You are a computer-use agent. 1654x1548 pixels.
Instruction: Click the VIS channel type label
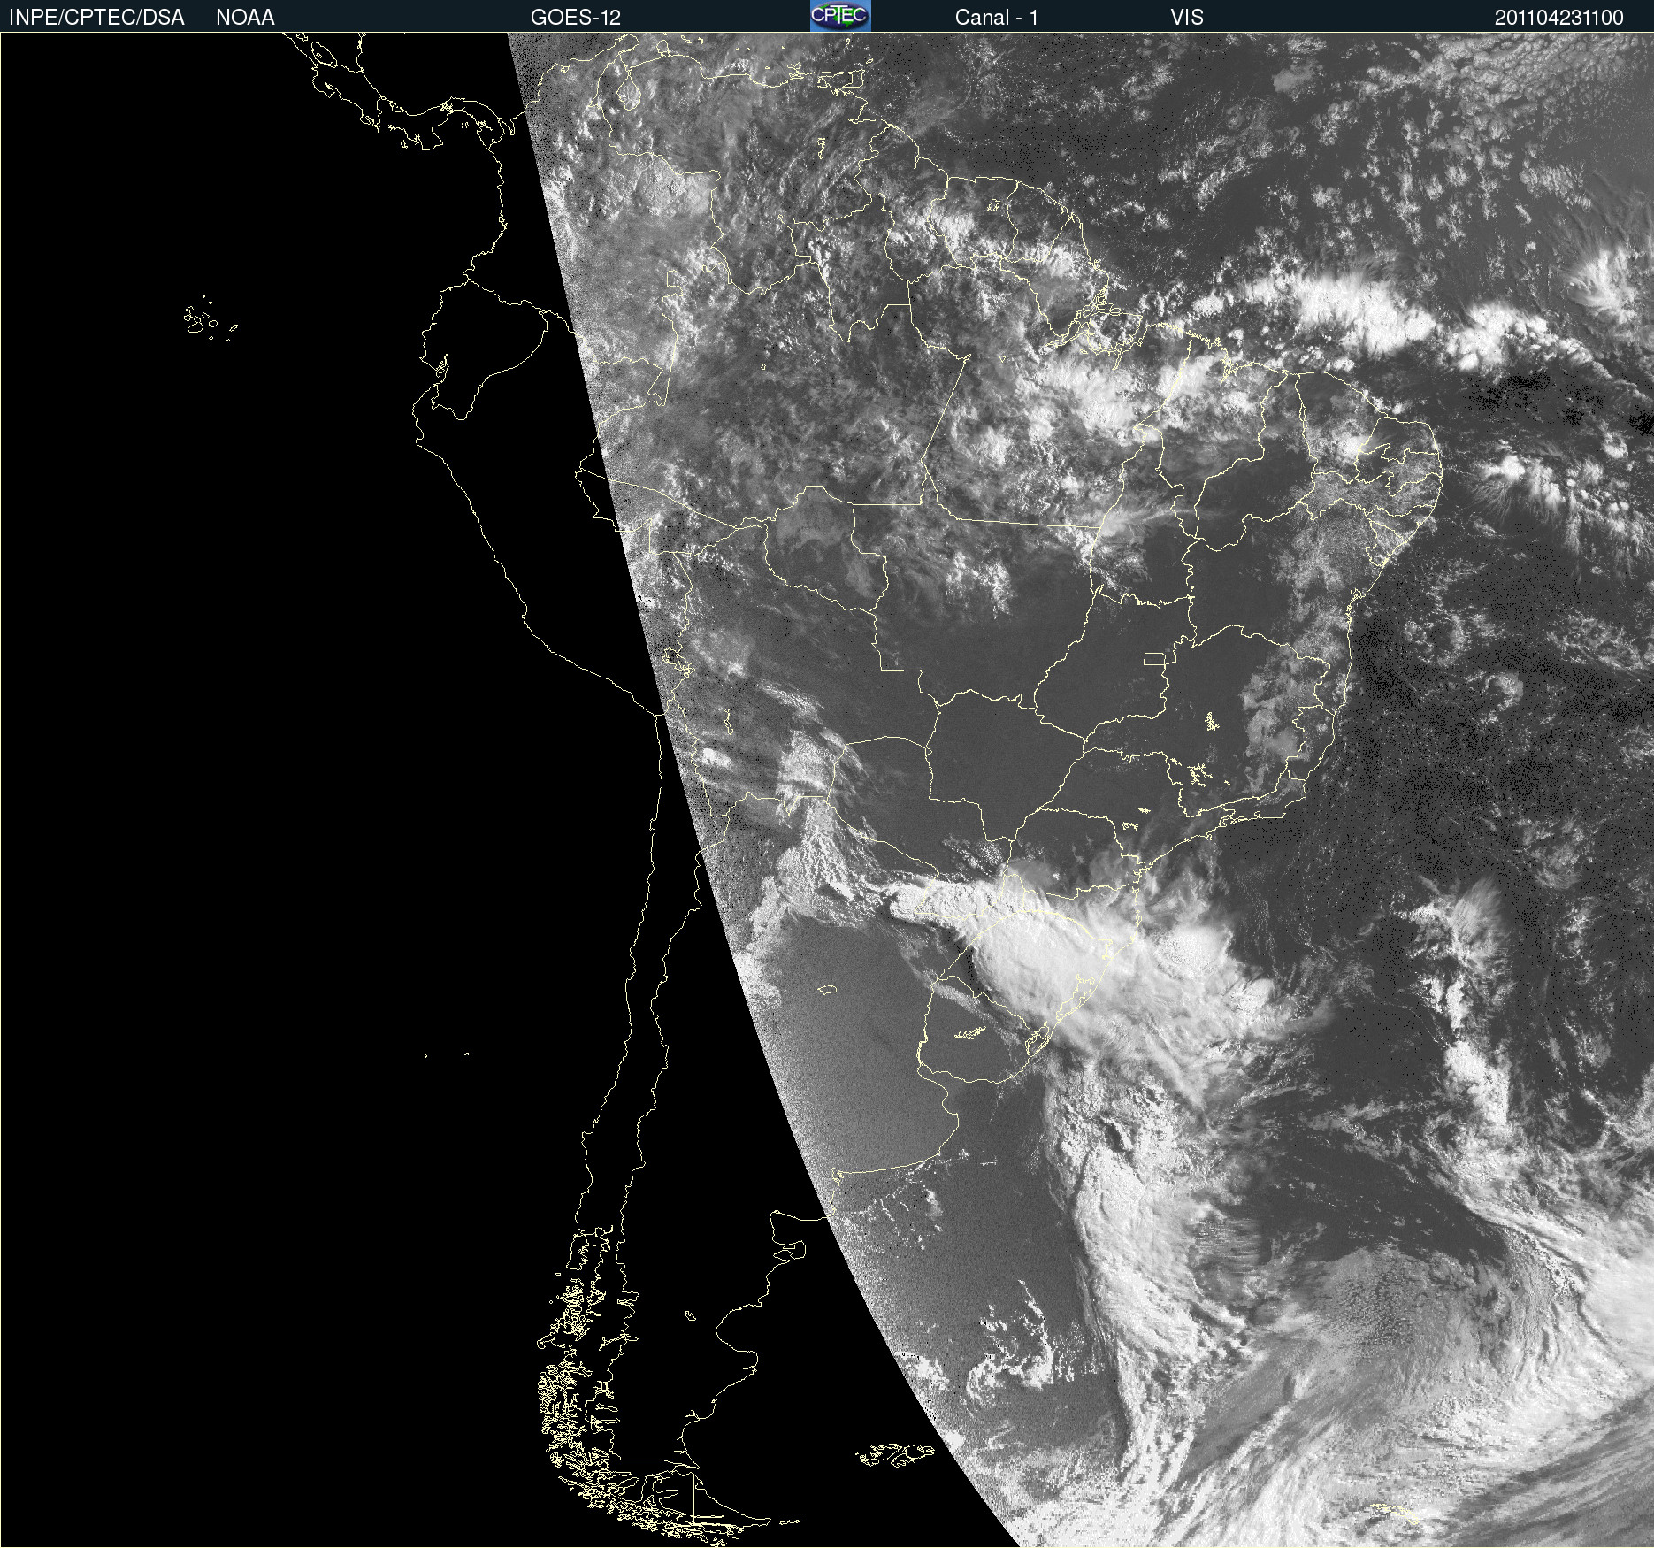(x=1187, y=18)
